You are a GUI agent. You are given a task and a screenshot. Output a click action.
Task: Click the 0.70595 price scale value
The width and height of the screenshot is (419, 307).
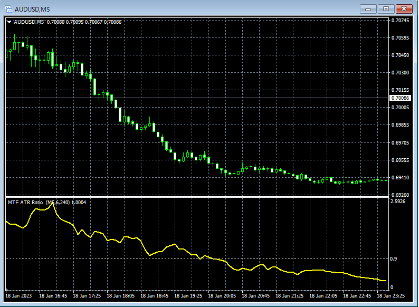(400, 38)
